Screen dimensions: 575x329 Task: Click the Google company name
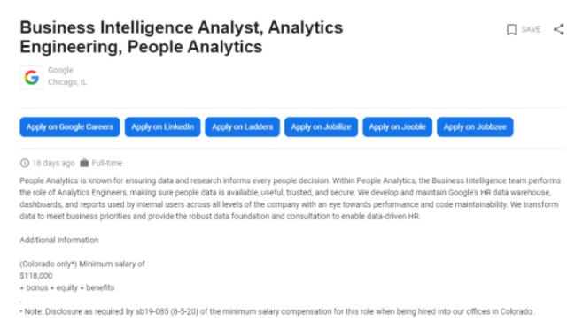[x=60, y=70]
